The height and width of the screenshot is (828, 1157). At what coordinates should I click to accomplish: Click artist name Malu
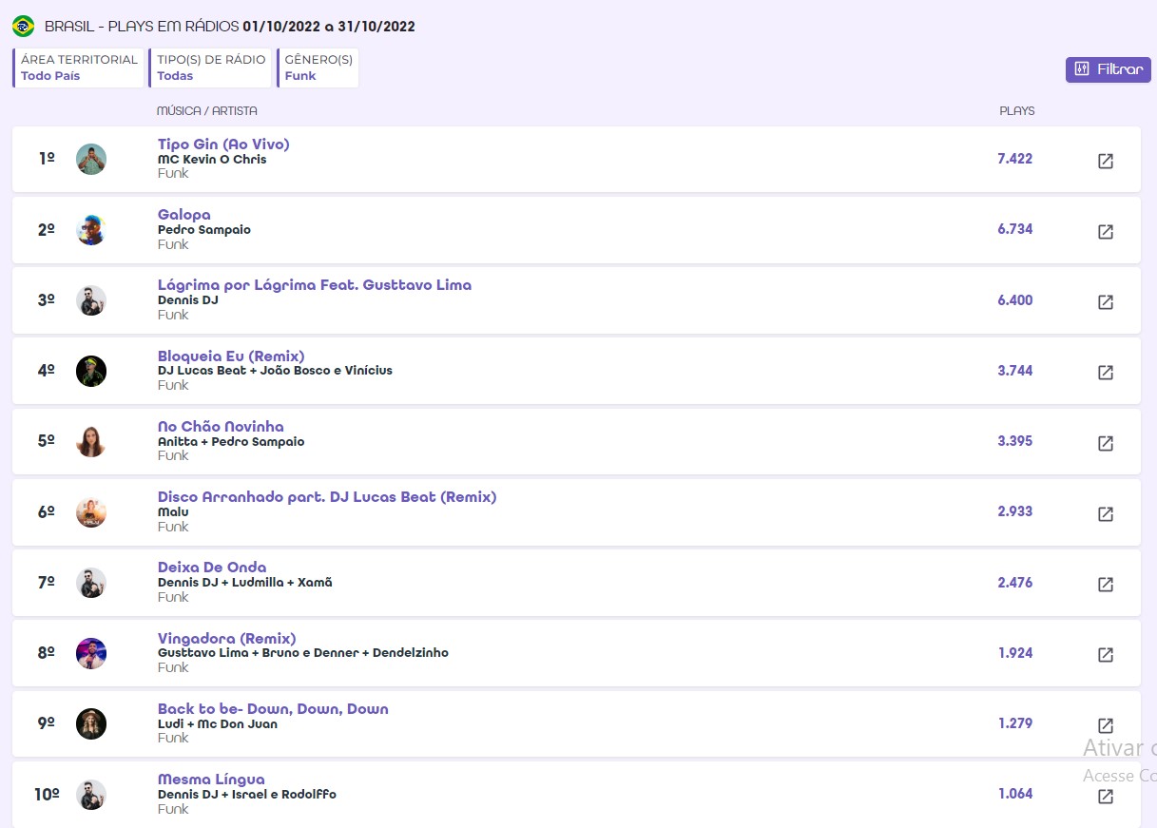point(173,512)
